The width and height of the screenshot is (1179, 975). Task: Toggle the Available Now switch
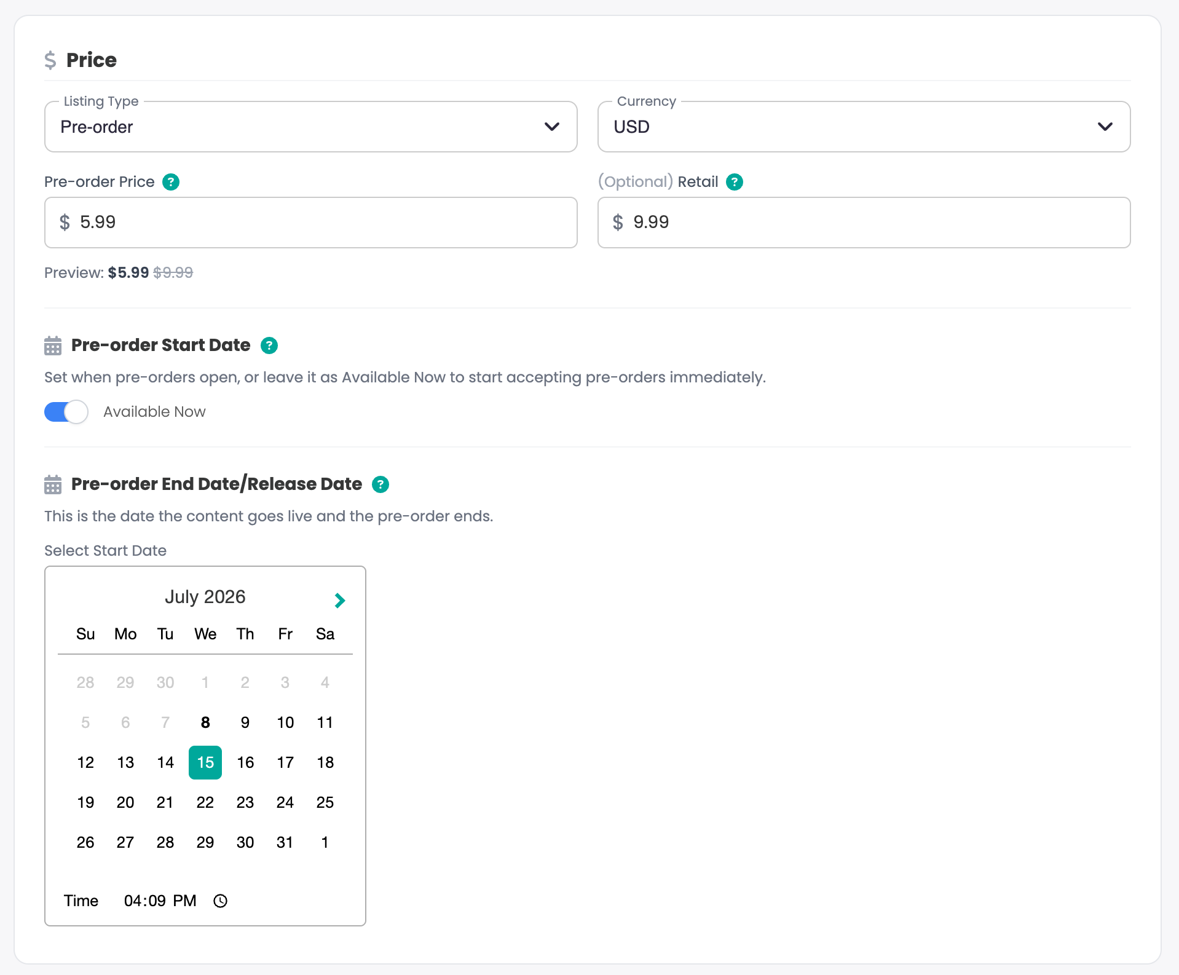tap(66, 412)
